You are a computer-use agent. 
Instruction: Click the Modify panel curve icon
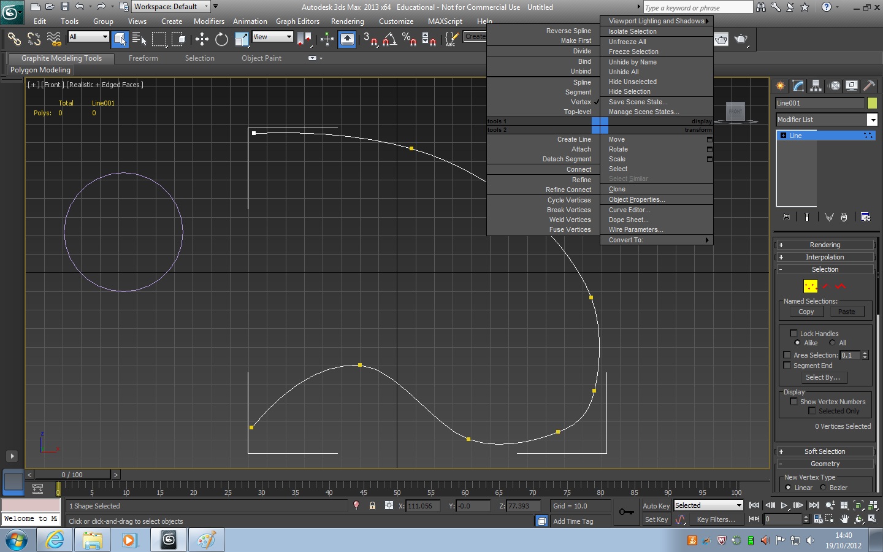pyautogui.click(x=798, y=86)
